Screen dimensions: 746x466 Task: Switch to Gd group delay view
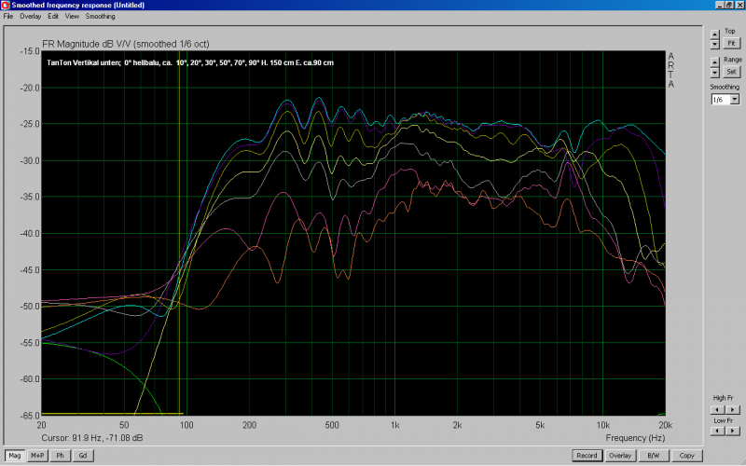[x=83, y=455]
